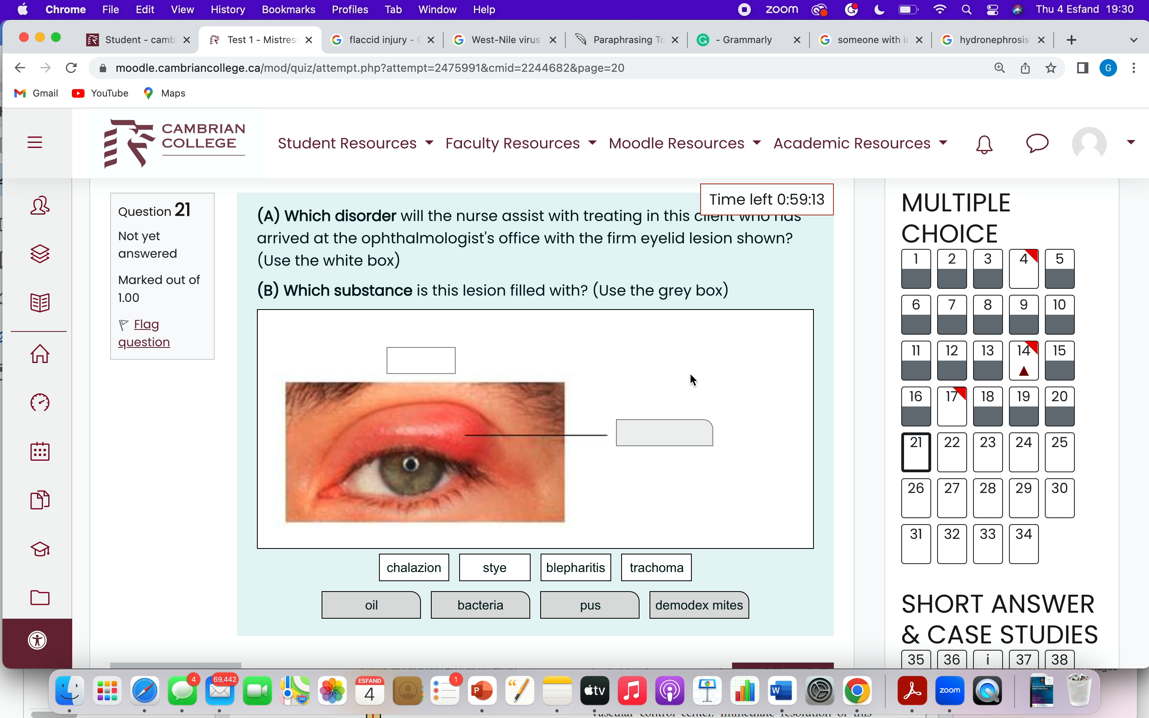Select the grey pus answer tile
The image size is (1149, 718).
pos(590,605)
